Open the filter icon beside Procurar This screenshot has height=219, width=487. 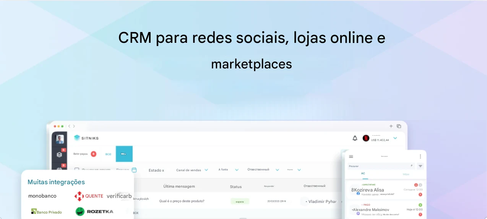point(420,166)
